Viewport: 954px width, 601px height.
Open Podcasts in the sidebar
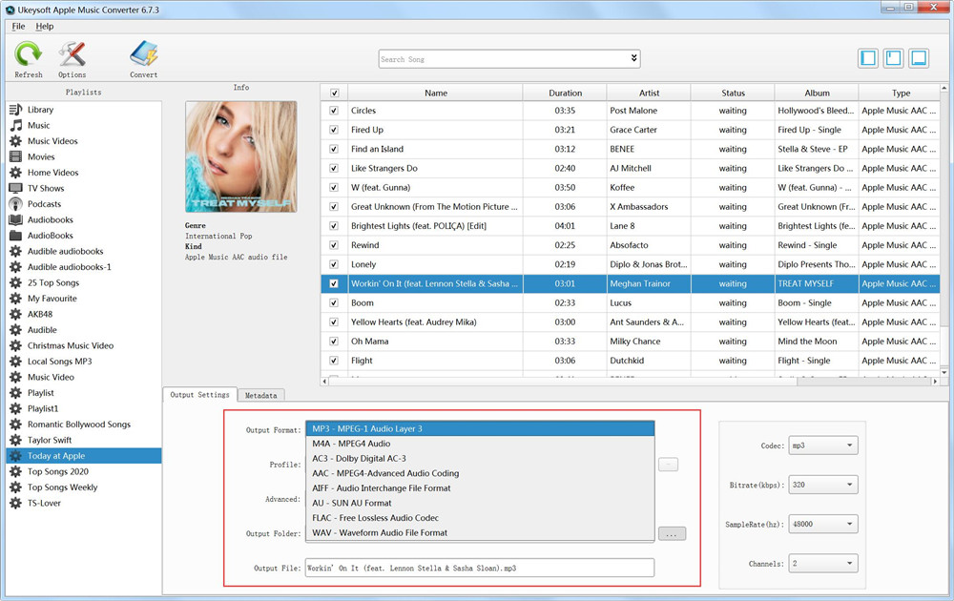pyautogui.click(x=83, y=204)
